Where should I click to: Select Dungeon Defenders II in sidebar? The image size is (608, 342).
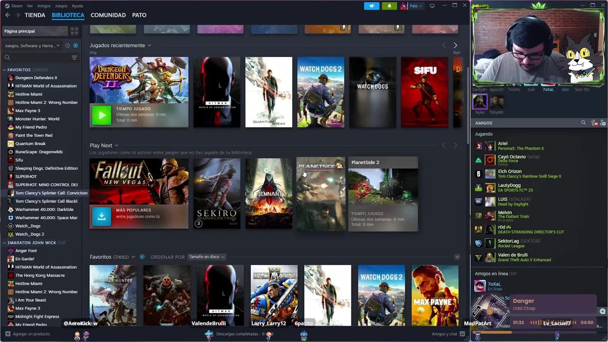[36, 78]
